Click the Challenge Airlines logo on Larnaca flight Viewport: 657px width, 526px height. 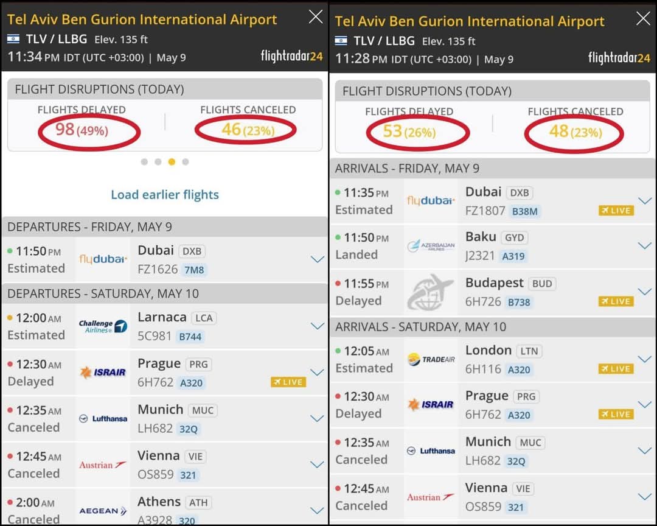103,326
